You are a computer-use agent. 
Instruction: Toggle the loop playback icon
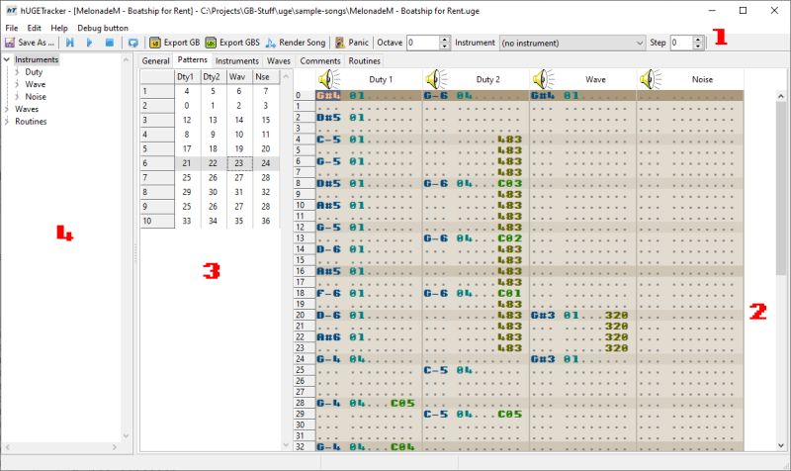132,43
